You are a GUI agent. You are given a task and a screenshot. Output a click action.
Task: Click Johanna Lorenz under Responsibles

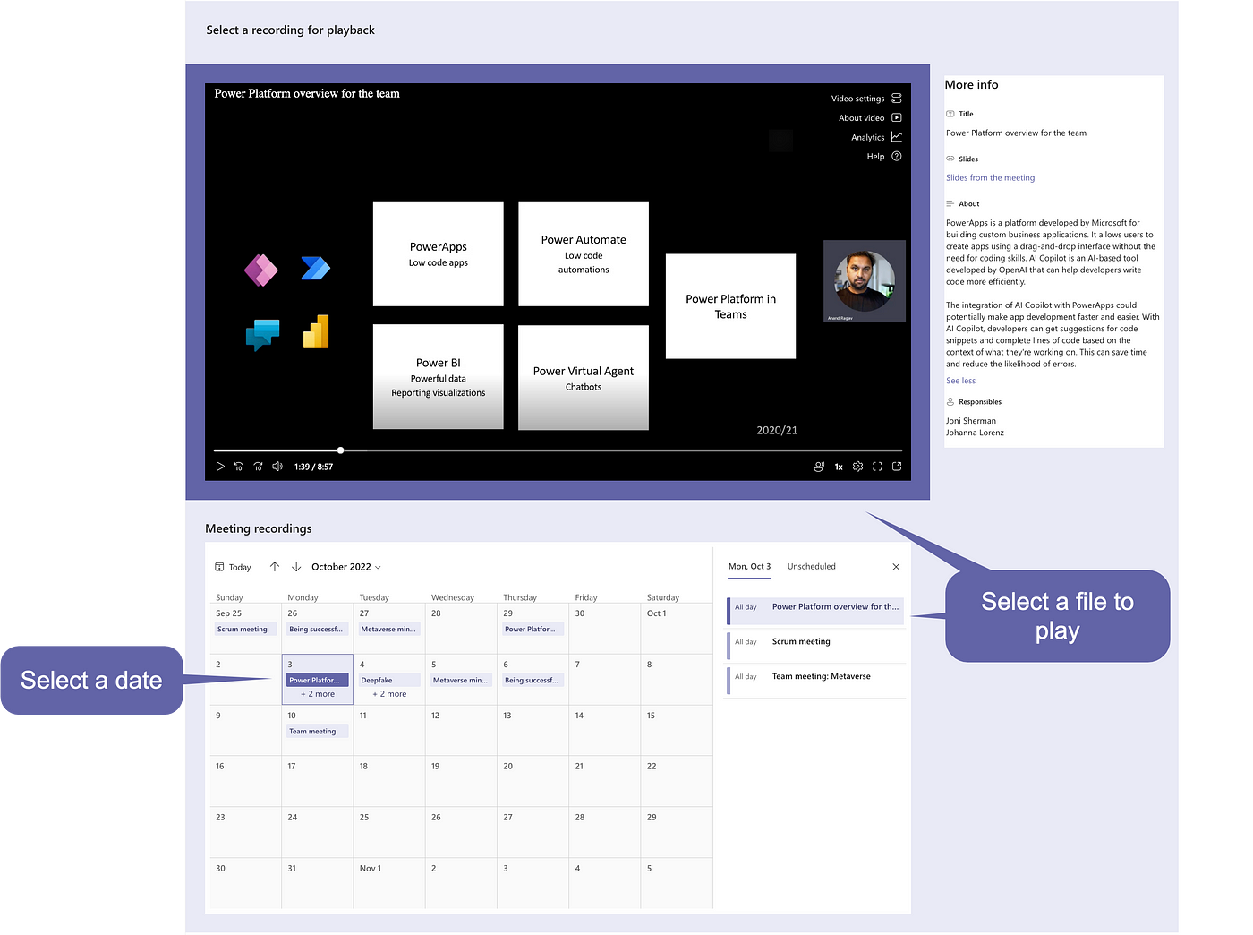[975, 433]
